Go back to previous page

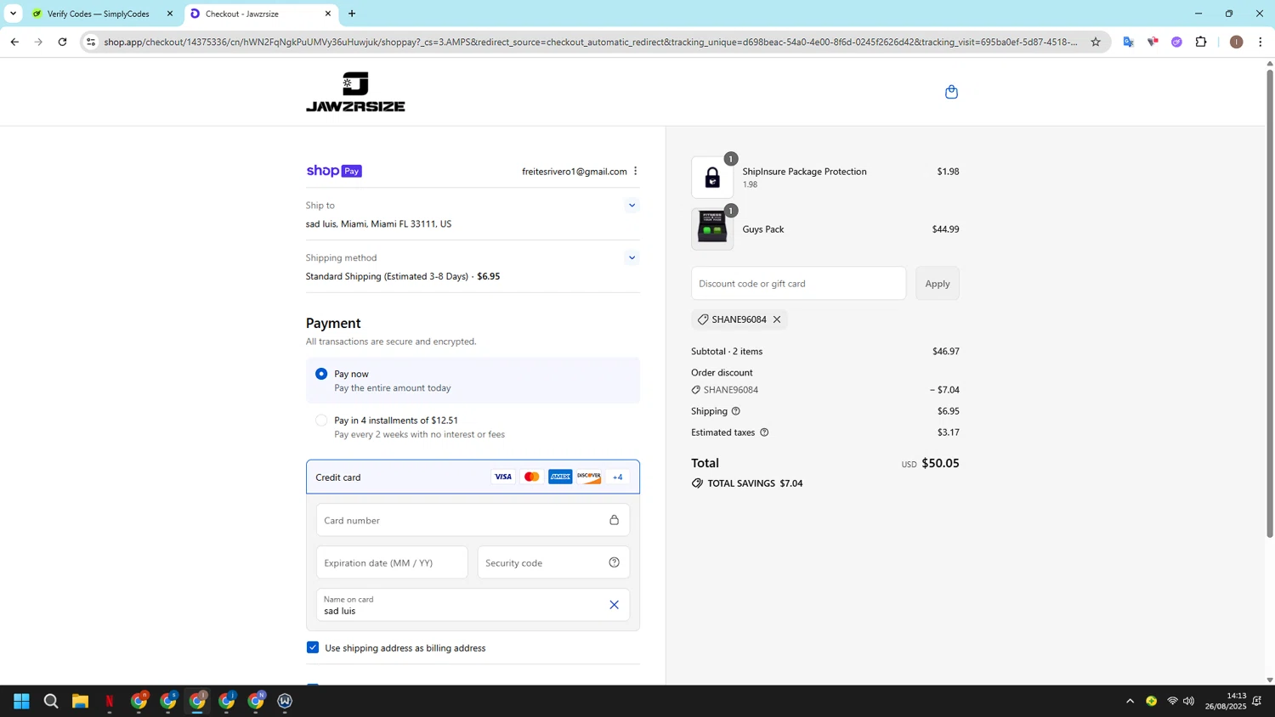point(14,42)
